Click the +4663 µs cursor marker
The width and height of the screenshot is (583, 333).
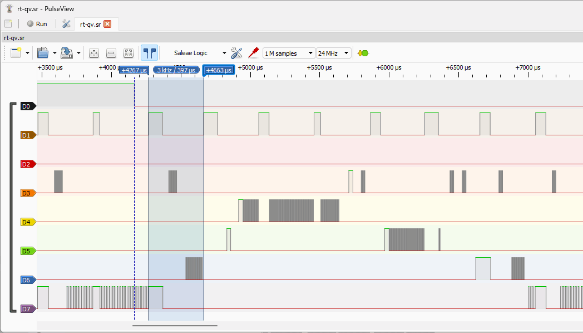[219, 70]
